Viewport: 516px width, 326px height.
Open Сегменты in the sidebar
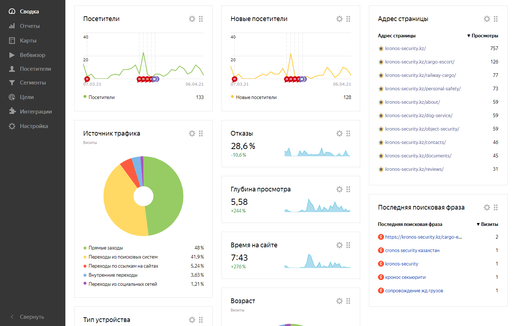point(33,83)
